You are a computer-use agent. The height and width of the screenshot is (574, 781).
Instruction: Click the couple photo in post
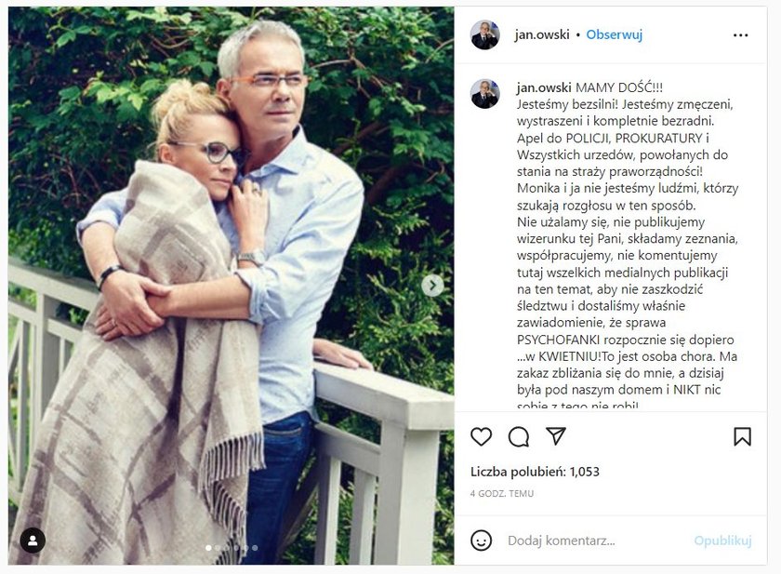tap(232, 286)
